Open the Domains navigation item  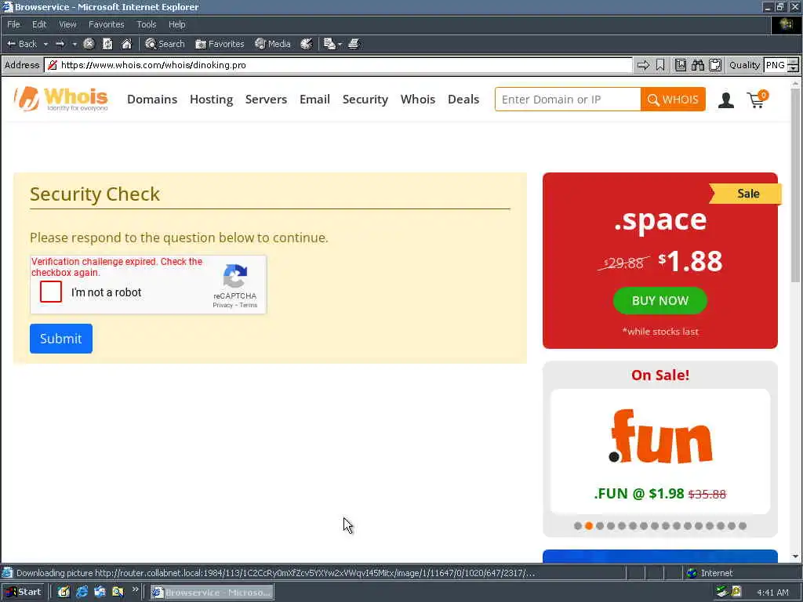click(x=152, y=100)
